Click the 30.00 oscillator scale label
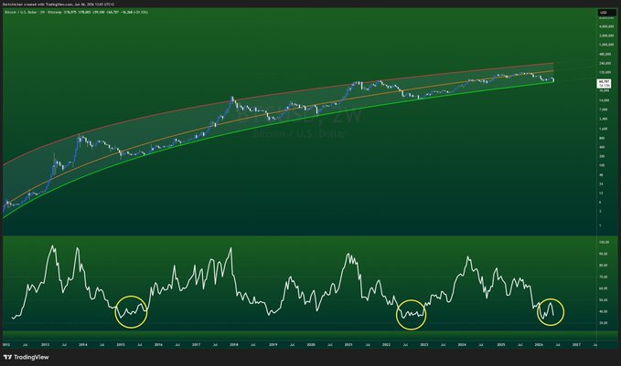621x366 pixels. coord(604,323)
